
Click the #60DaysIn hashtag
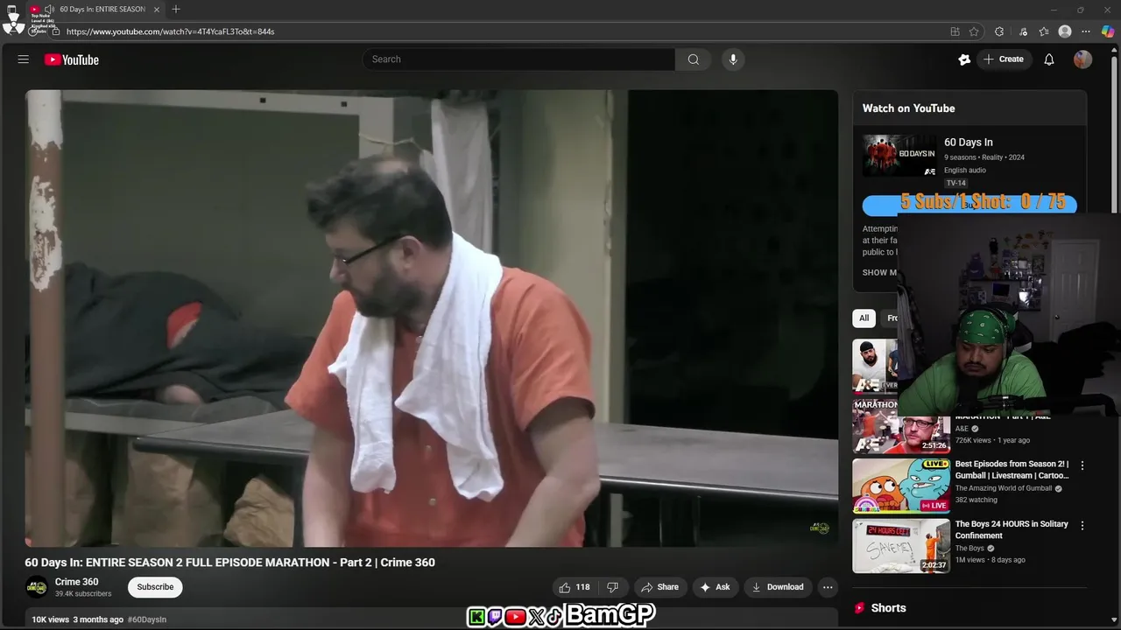click(147, 619)
